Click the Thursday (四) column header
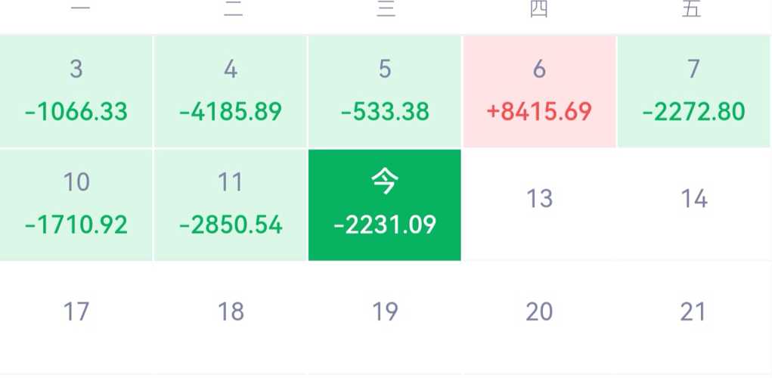Viewport: 772px width, 378px height. [x=538, y=10]
